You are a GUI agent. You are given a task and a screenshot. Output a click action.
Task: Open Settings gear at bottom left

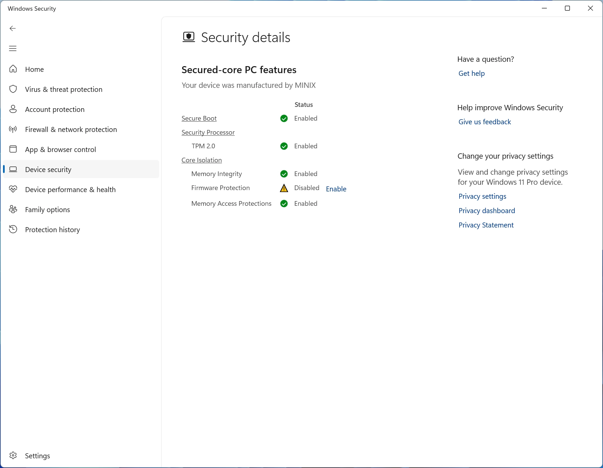click(x=13, y=456)
